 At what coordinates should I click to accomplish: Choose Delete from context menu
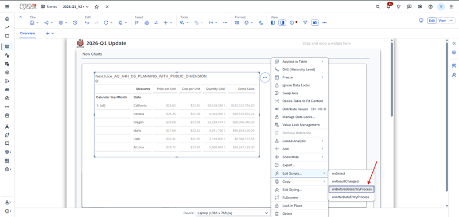[x=299, y=214]
